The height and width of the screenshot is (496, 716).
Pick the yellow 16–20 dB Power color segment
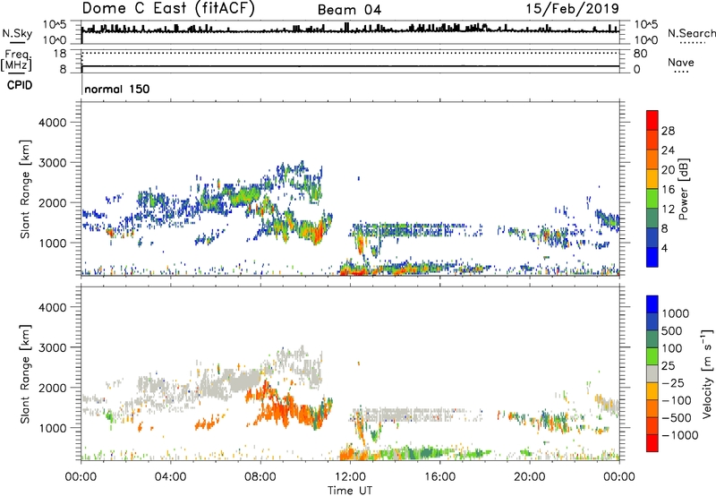point(652,178)
